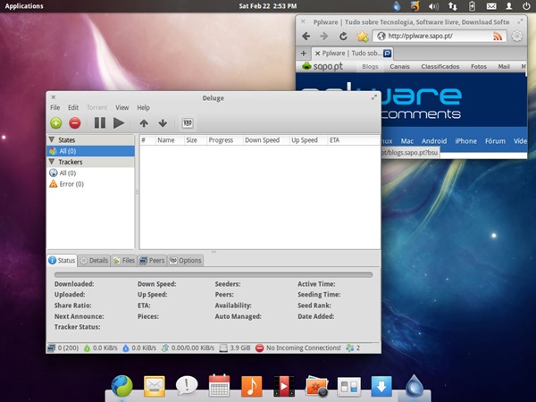Click No Incoming Connections warning
Image resolution: width=536 pixels, height=402 pixels.
298,348
